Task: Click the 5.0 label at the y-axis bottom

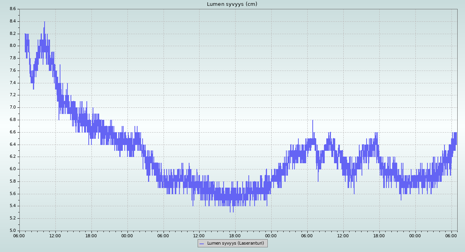Action: [12, 231]
